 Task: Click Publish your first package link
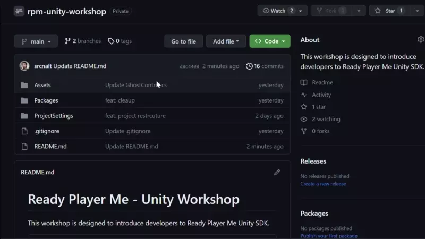point(329,236)
